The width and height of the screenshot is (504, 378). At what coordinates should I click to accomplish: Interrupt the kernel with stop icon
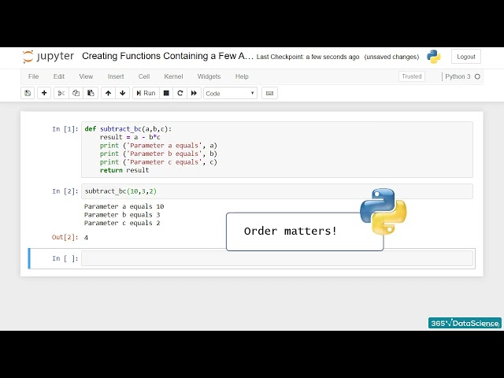[x=166, y=93]
